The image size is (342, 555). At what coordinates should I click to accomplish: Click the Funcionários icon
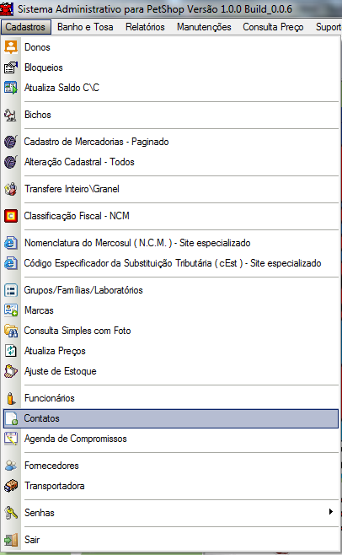11,398
